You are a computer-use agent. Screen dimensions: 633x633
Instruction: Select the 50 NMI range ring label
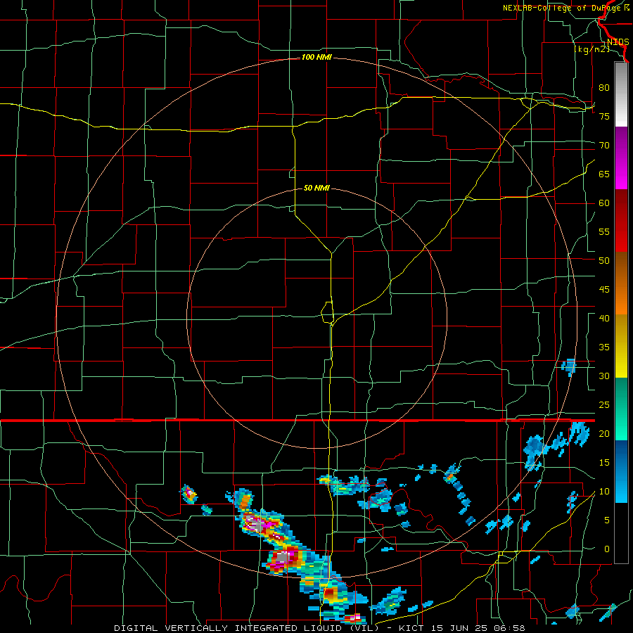point(316,188)
